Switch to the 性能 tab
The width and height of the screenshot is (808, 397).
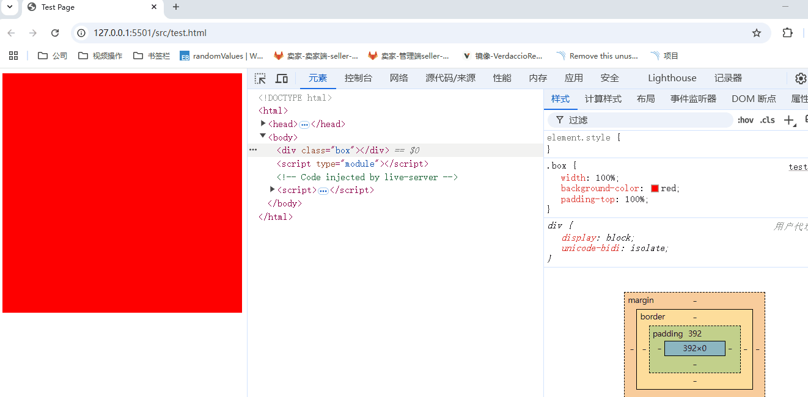pos(502,78)
